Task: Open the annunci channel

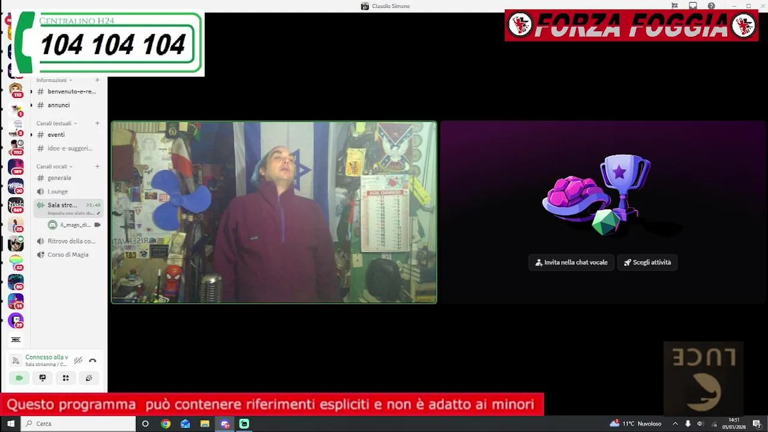Action: tap(67, 105)
